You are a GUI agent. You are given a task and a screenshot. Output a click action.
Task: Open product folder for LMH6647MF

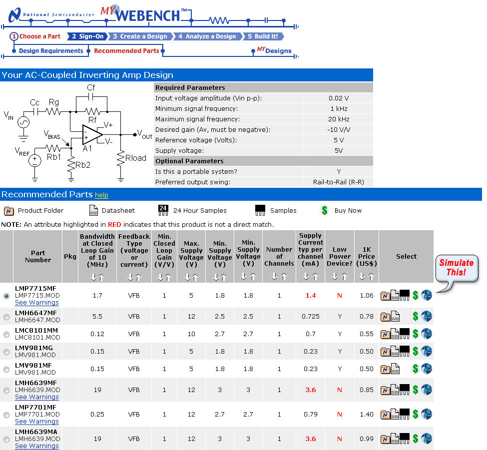(x=386, y=317)
